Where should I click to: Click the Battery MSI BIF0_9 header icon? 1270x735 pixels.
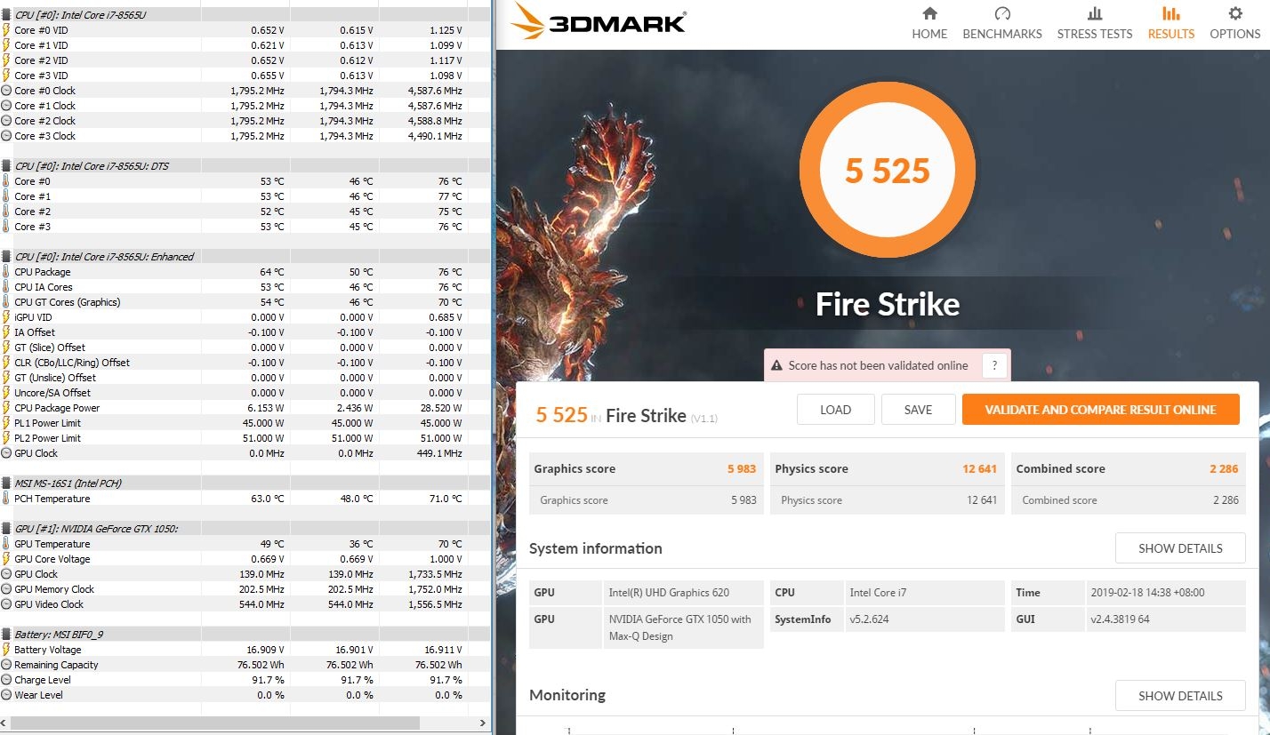pyautogui.click(x=7, y=635)
